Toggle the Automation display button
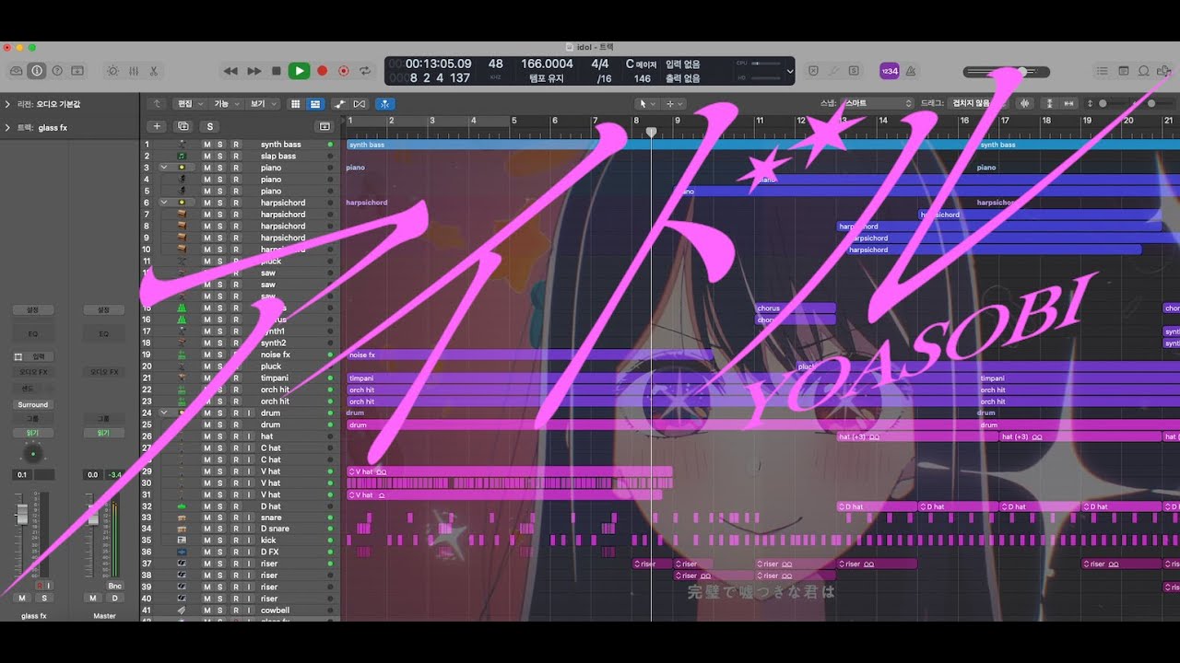The image size is (1180, 663). click(x=339, y=104)
